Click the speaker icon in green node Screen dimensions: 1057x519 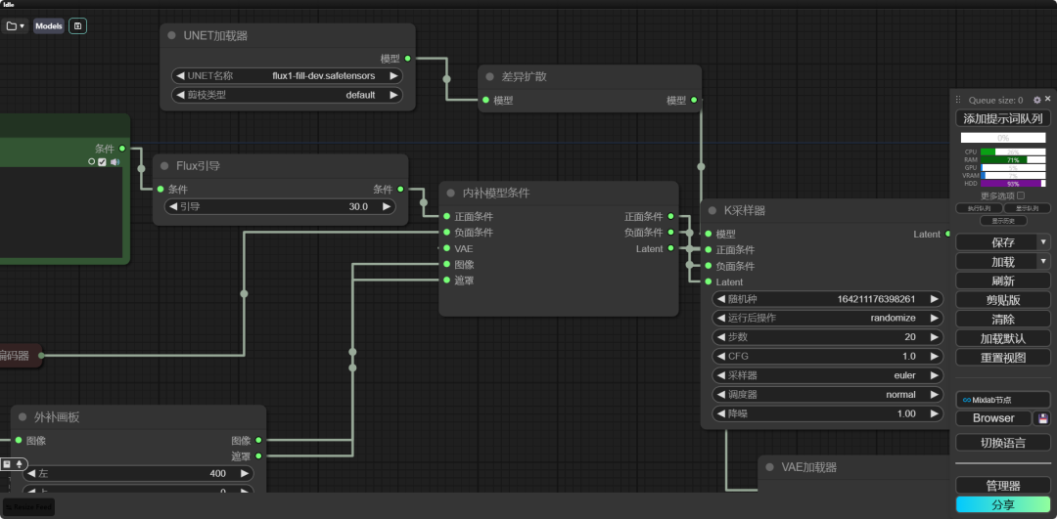tap(115, 162)
